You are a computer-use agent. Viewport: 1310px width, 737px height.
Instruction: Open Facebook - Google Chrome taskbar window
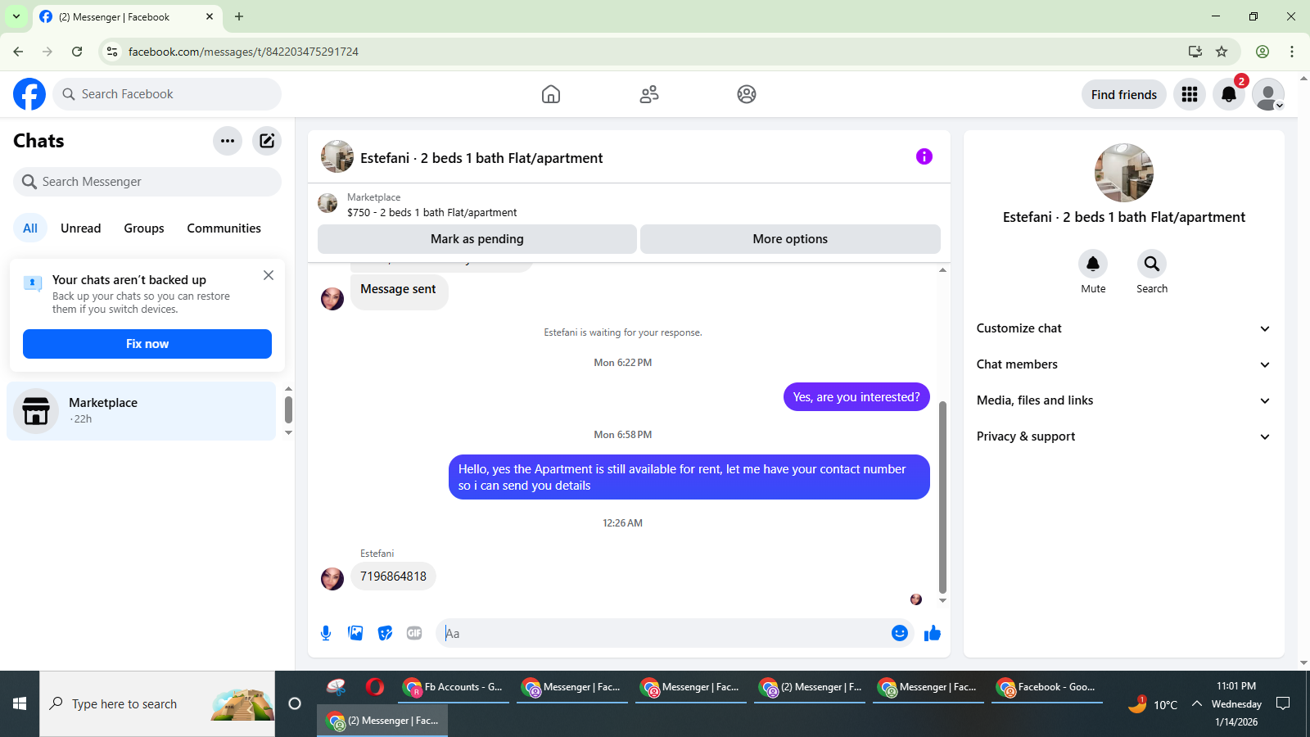pyautogui.click(x=1047, y=687)
